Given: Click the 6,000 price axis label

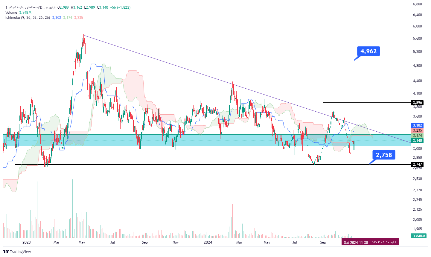Looking at the screenshot, I should pos(417,26).
